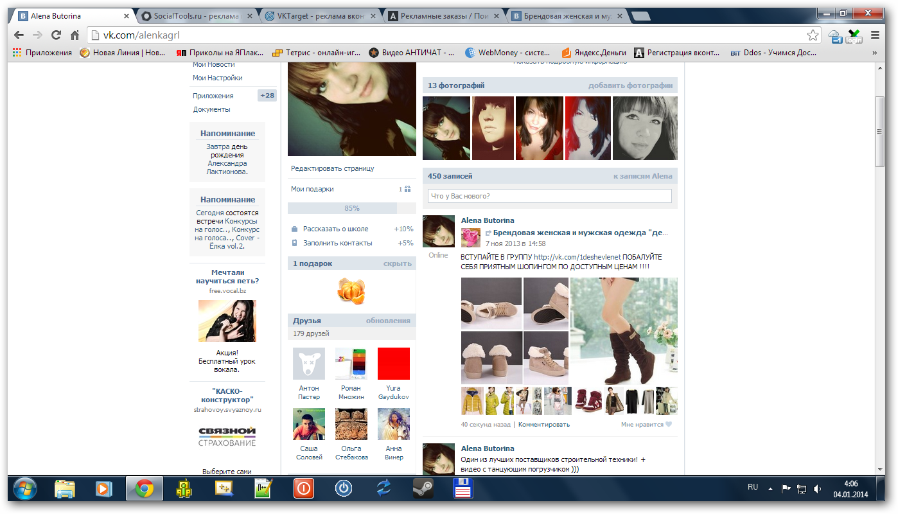Click the +28 apps counter badge
The height and width of the screenshot is (514, 898).
[267, 96]
